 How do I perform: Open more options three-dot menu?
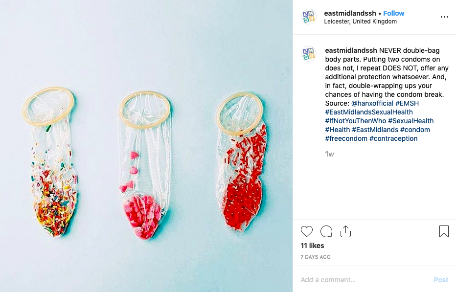[x=444, y=17]
